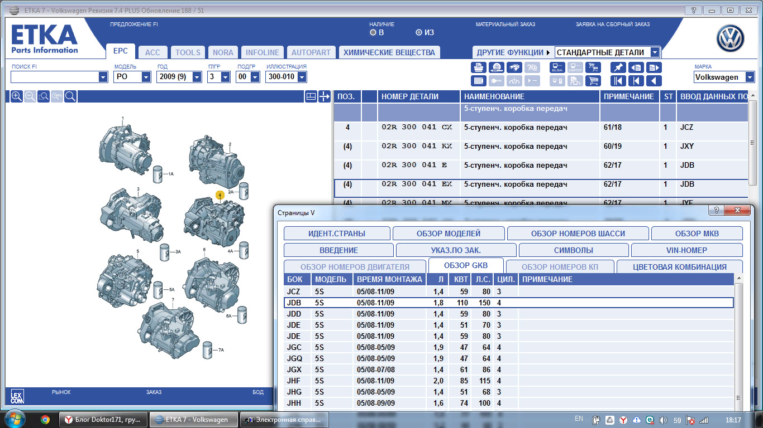Viewport: 763px width, 428px height.
Task: Open the Модель dropdown showing PO
Action: [146, 77]
